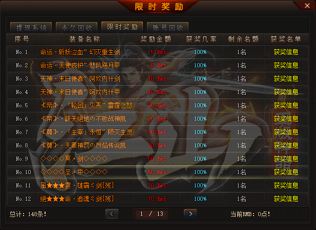View 获奖信息 for No.8 row
Viewport: 316px width, 230px height.
(286, 145)
